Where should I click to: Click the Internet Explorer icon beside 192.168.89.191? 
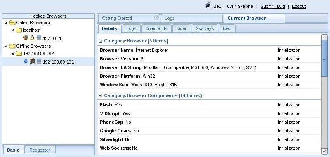[x=26, y=61]
